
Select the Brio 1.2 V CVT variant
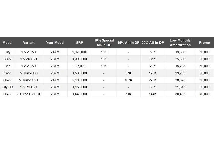(29, 66)
